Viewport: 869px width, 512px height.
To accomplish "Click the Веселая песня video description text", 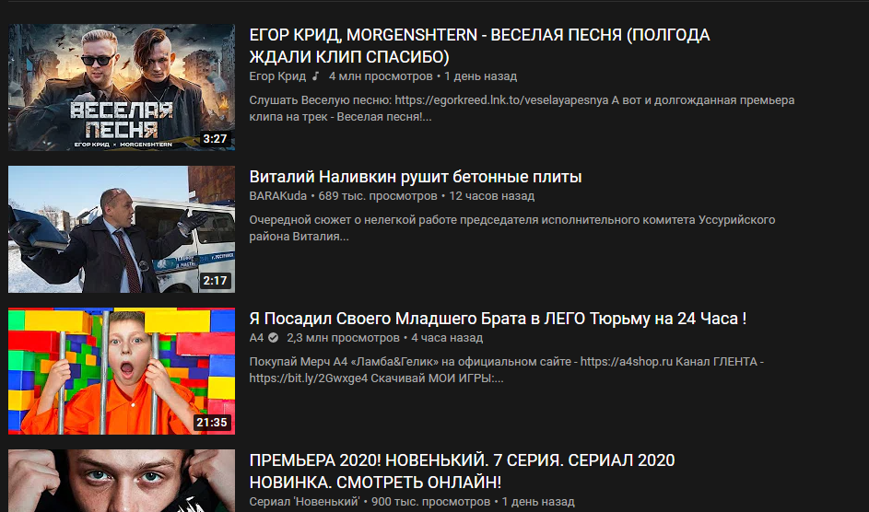I will (x=522, y=109).
